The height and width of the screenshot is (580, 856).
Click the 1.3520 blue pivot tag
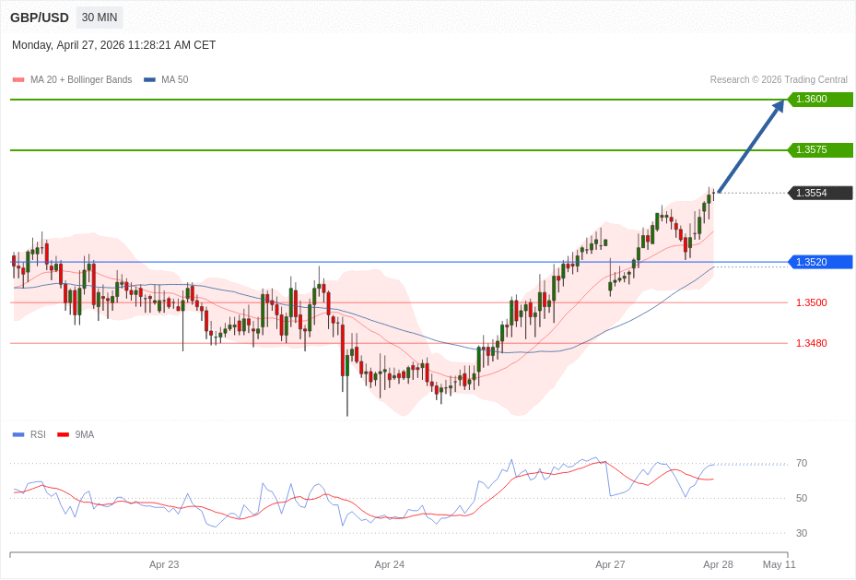coord(819,262)
